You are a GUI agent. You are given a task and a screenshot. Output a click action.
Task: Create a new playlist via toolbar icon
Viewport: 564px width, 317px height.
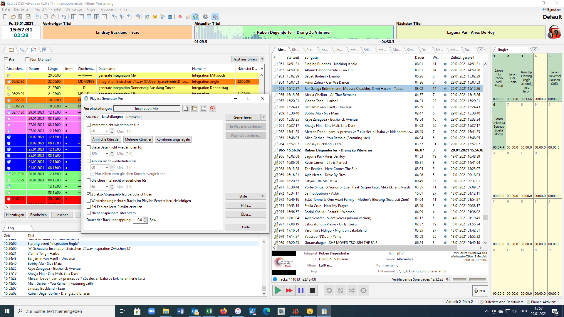pyautogui.click(x=5, y=17)
